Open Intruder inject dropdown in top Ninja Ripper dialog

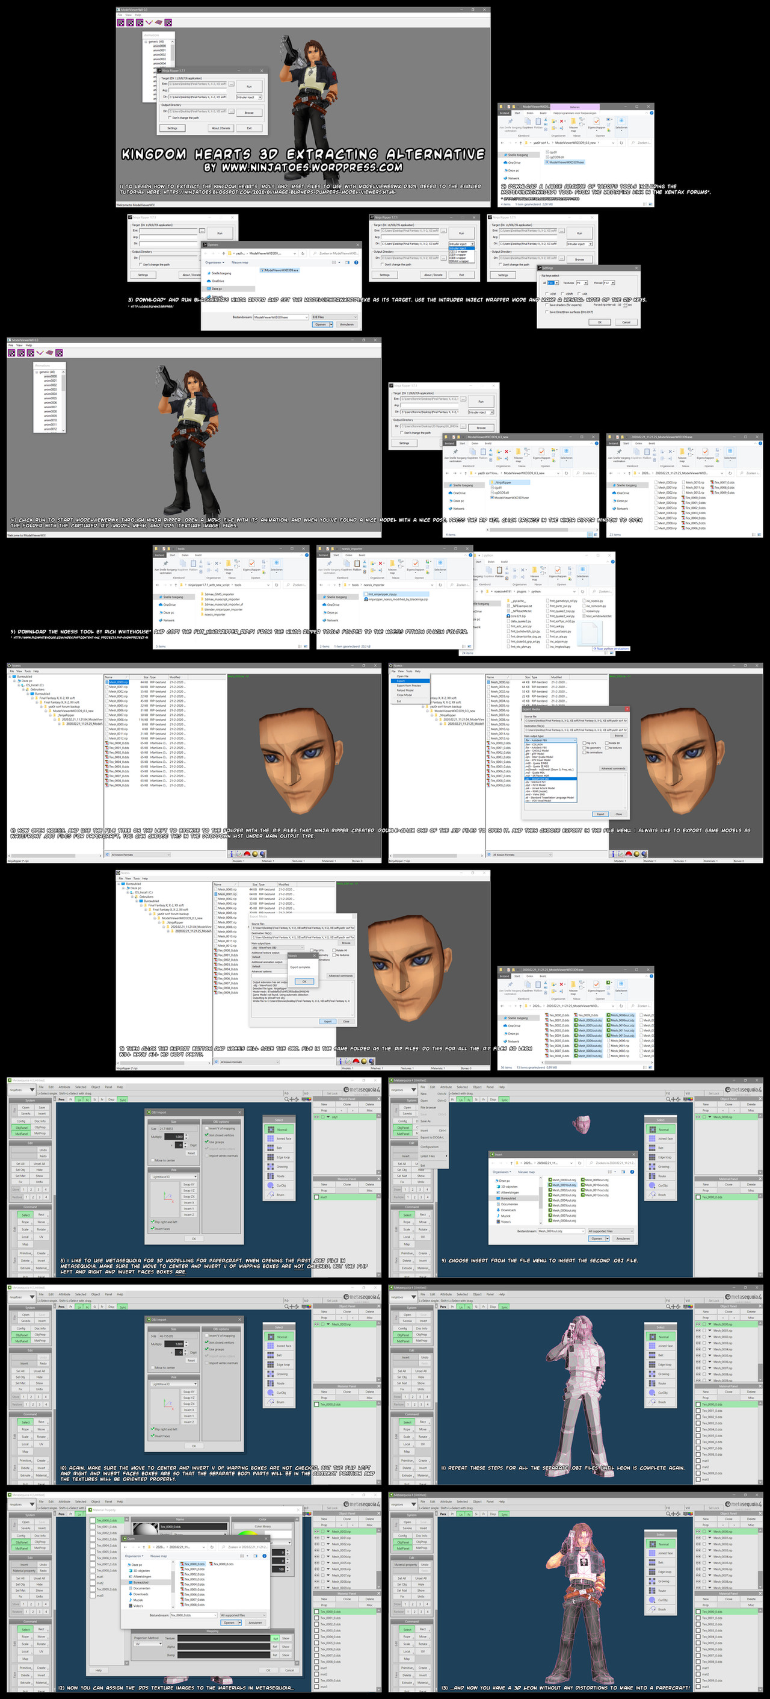pyautogui.click(x=249, y=98)
